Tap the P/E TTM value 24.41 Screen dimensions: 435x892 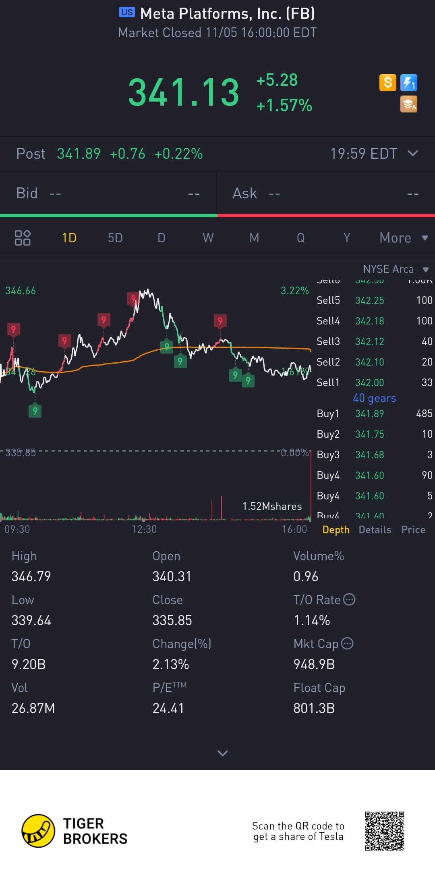pos(168,708)
